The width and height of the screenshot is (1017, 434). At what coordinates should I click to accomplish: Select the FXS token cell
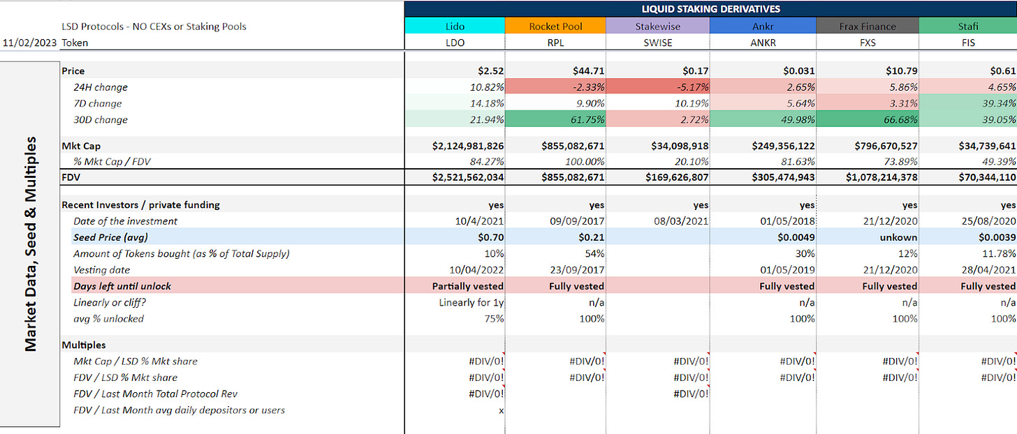[868, 43]
